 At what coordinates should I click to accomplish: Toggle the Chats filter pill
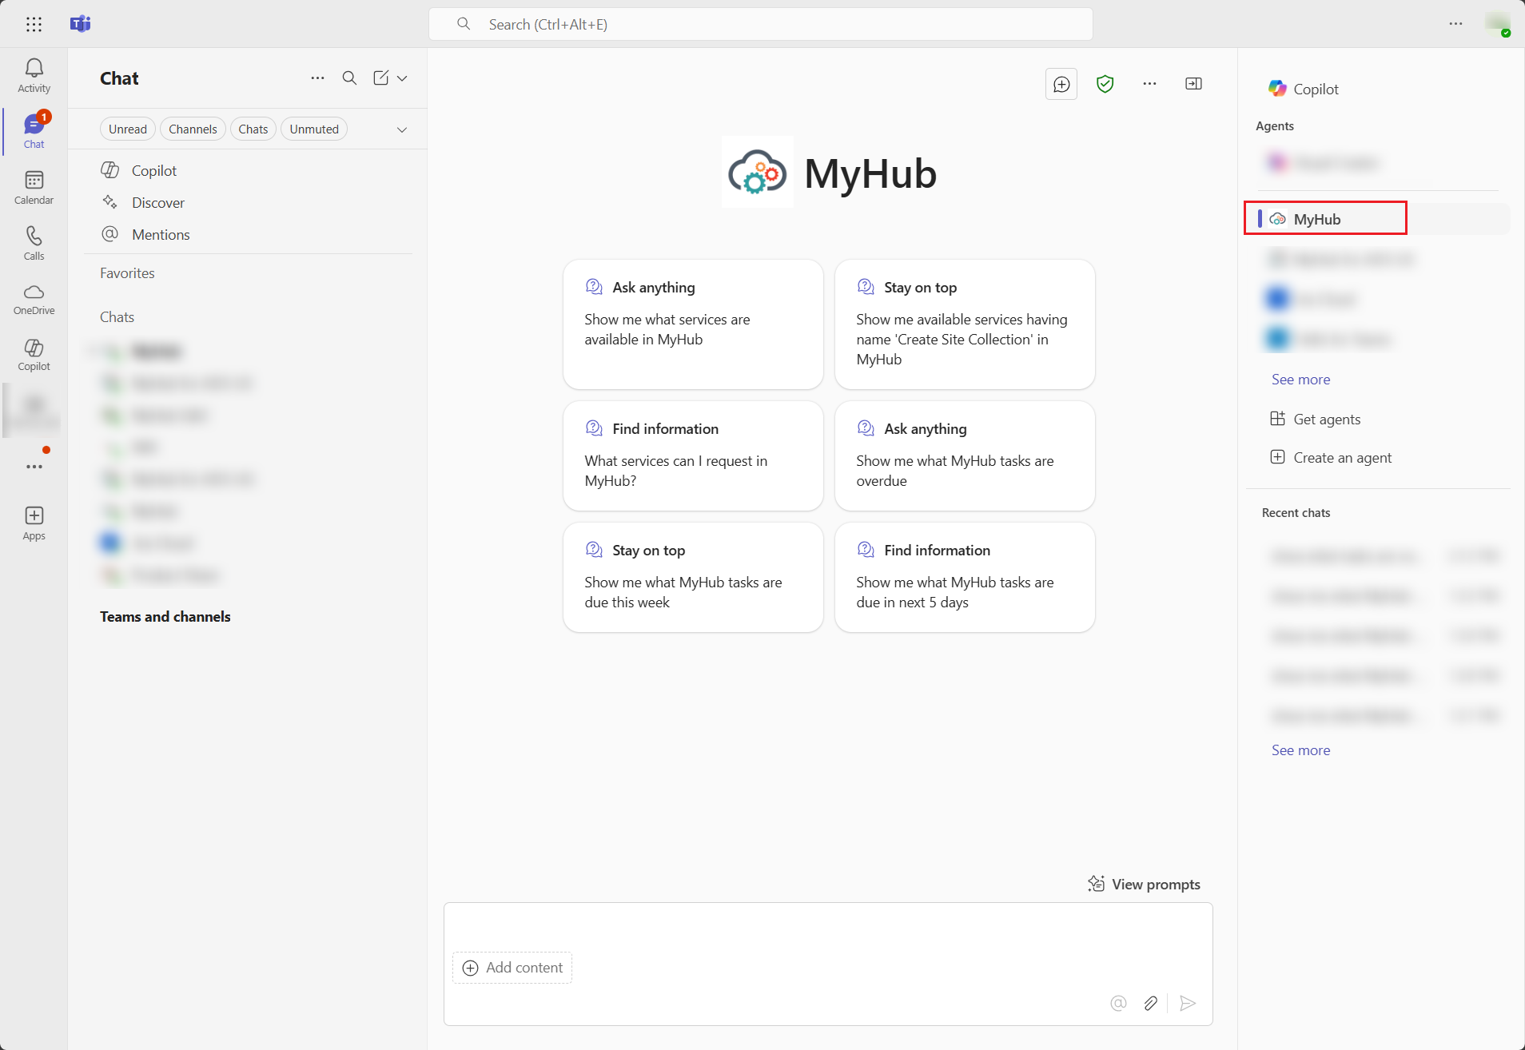pos(253,128)
